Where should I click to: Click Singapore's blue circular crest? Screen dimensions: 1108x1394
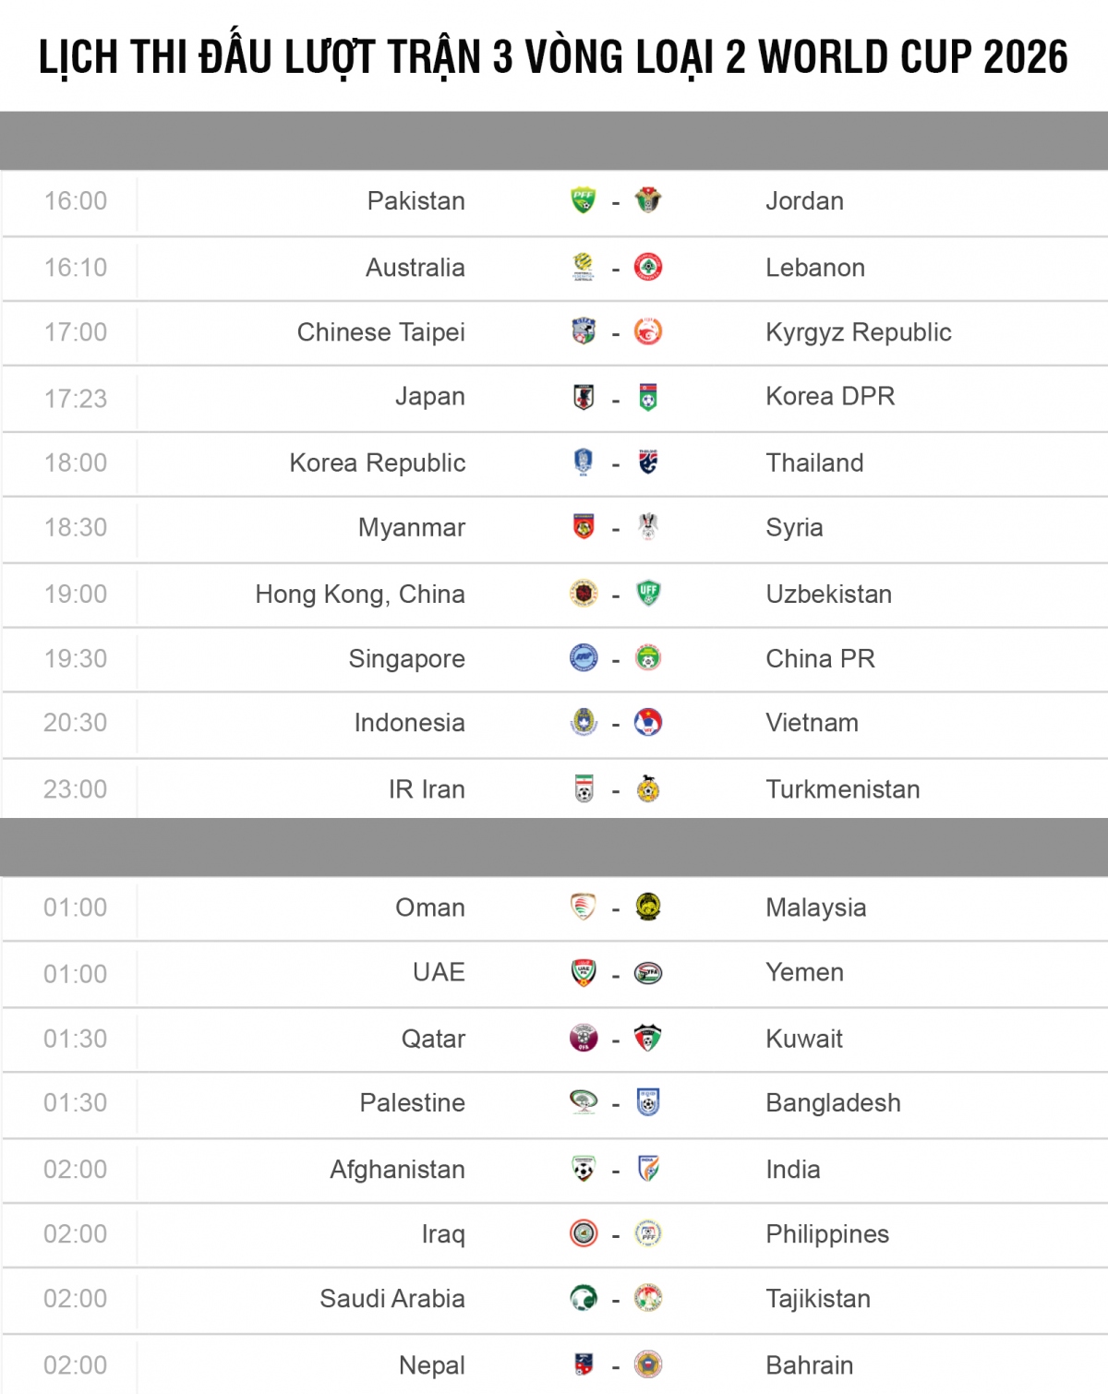[x=584, y=658]
